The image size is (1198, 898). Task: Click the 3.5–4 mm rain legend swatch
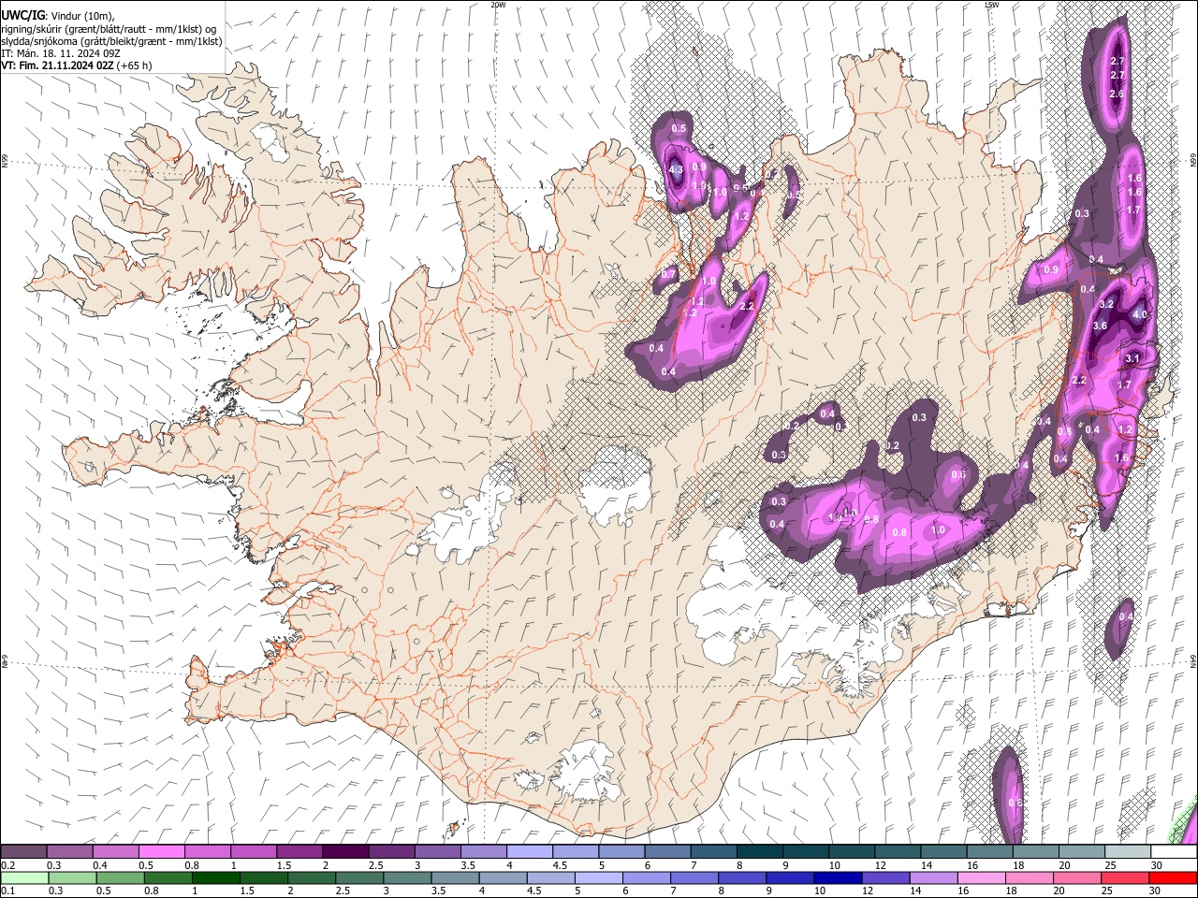[x=455, y=877]
